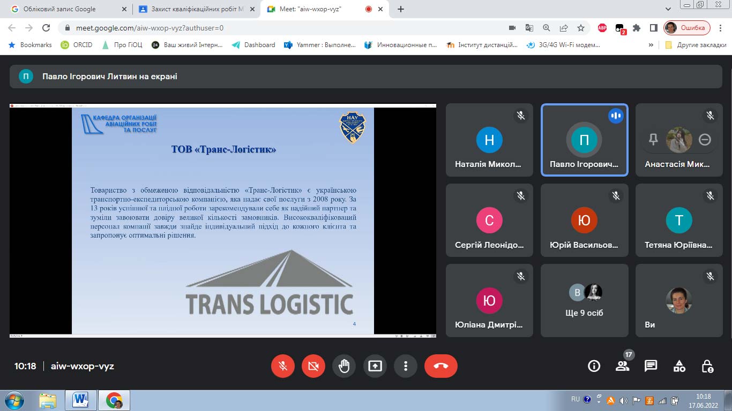Click the Present now screen share icon

coord(375,366)
